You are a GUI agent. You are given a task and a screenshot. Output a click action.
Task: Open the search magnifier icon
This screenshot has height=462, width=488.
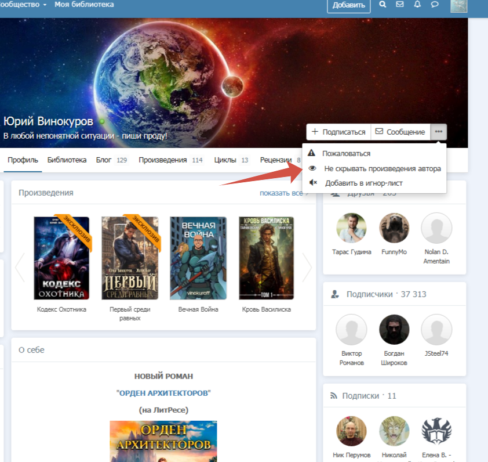[x=383, y=5]
